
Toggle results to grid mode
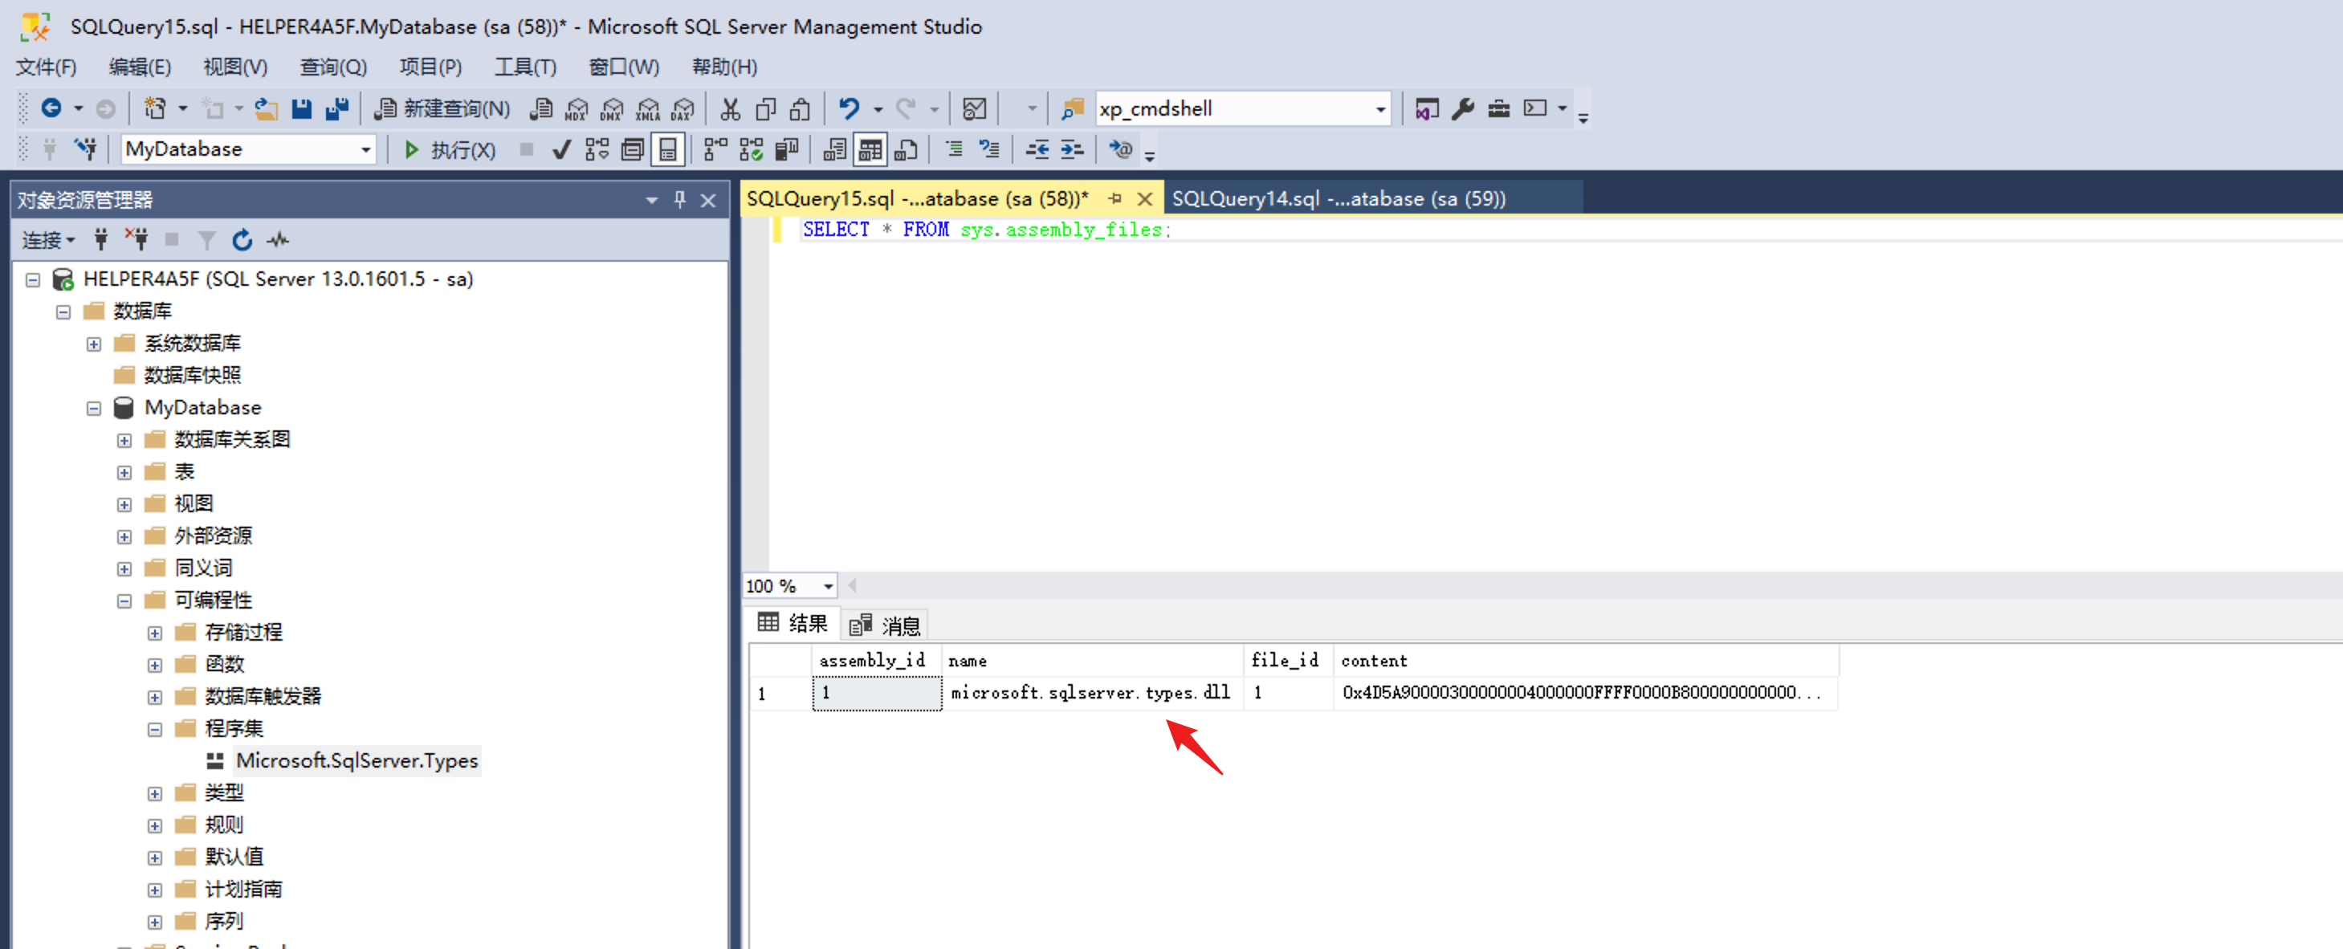[870, 149]
